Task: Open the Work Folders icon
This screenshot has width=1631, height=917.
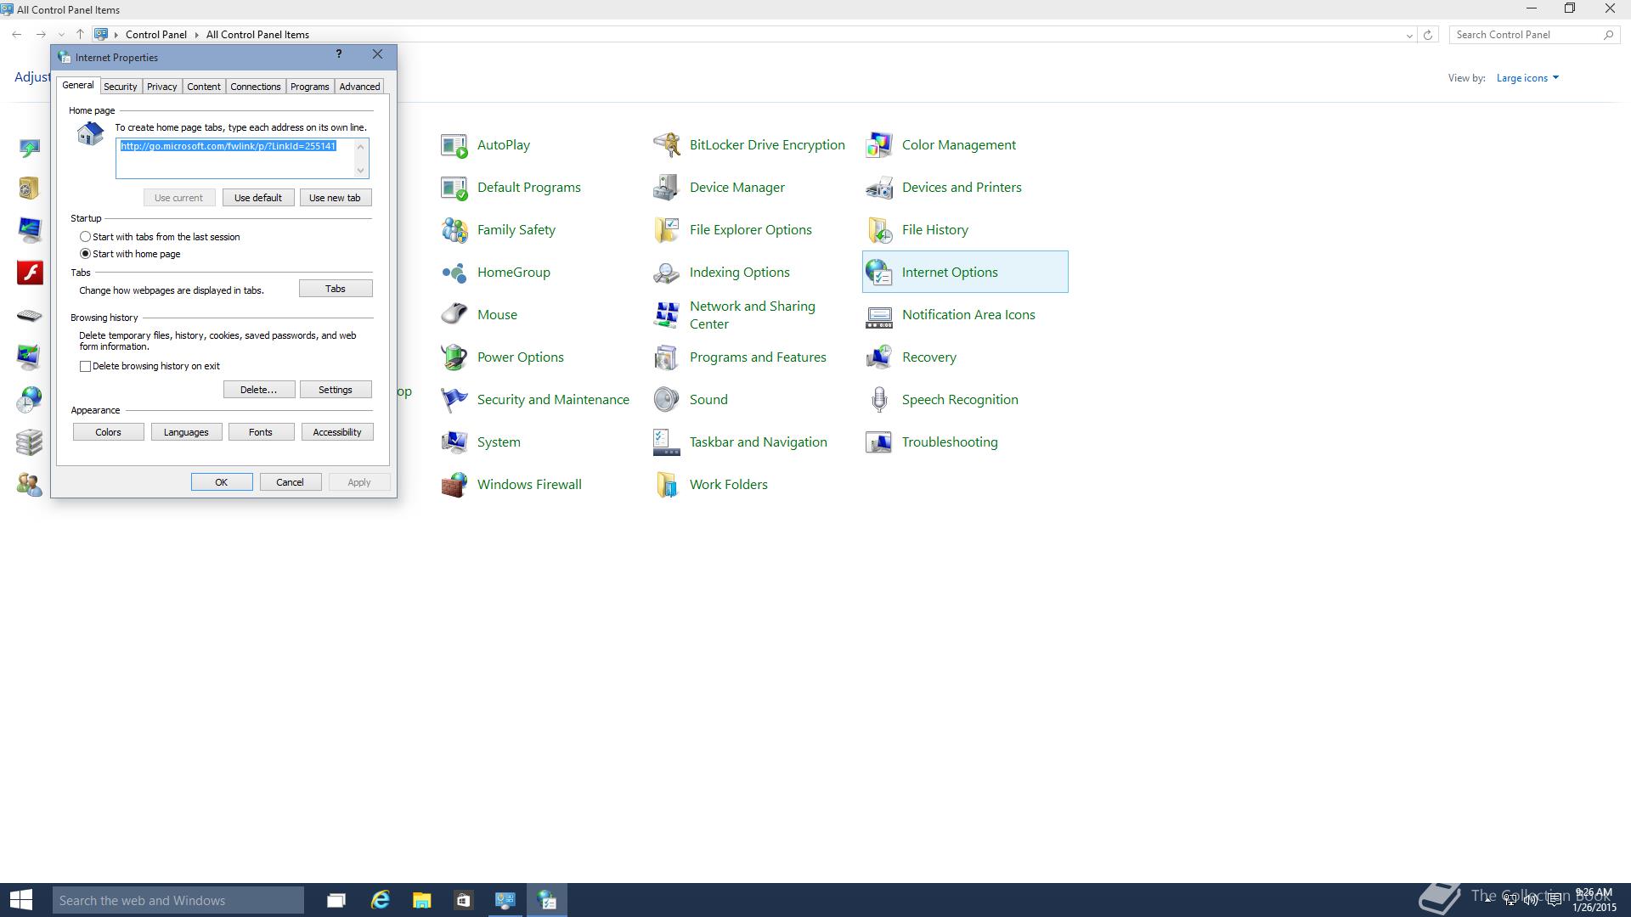Action: [x=667, y=485]
